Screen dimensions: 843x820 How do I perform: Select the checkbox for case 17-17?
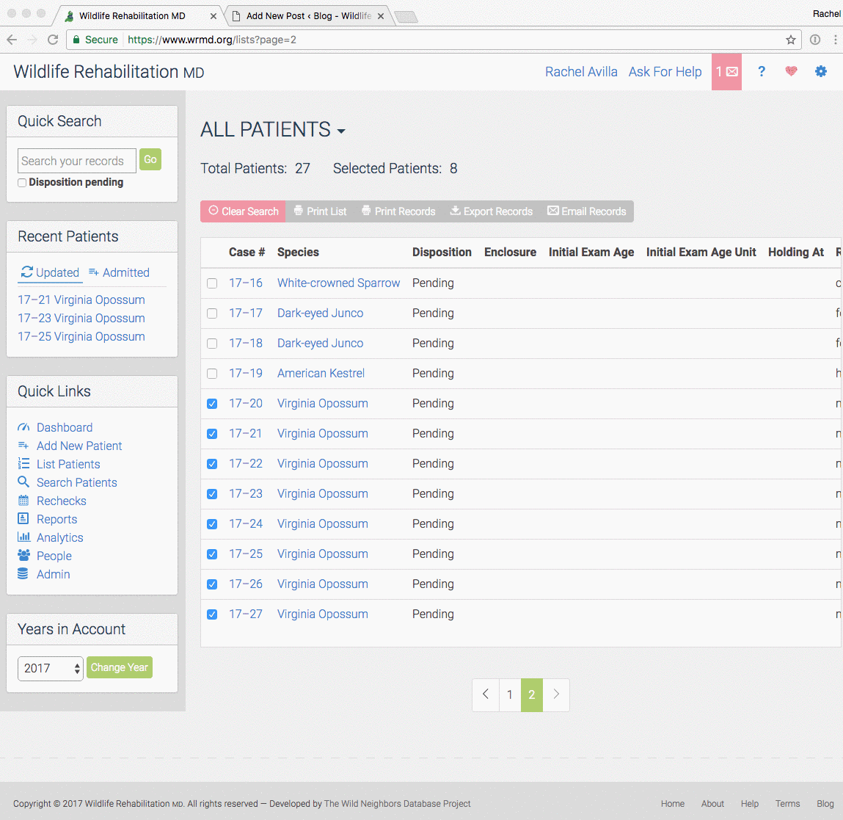pyautogui.click(x=212, y=313)
